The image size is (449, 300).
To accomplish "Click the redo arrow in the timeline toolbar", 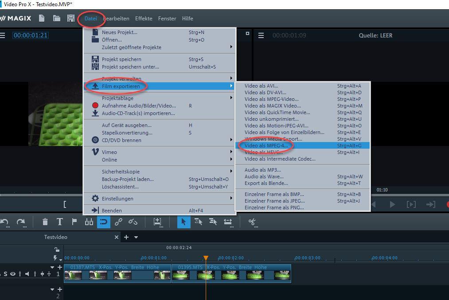I will 21,222.
